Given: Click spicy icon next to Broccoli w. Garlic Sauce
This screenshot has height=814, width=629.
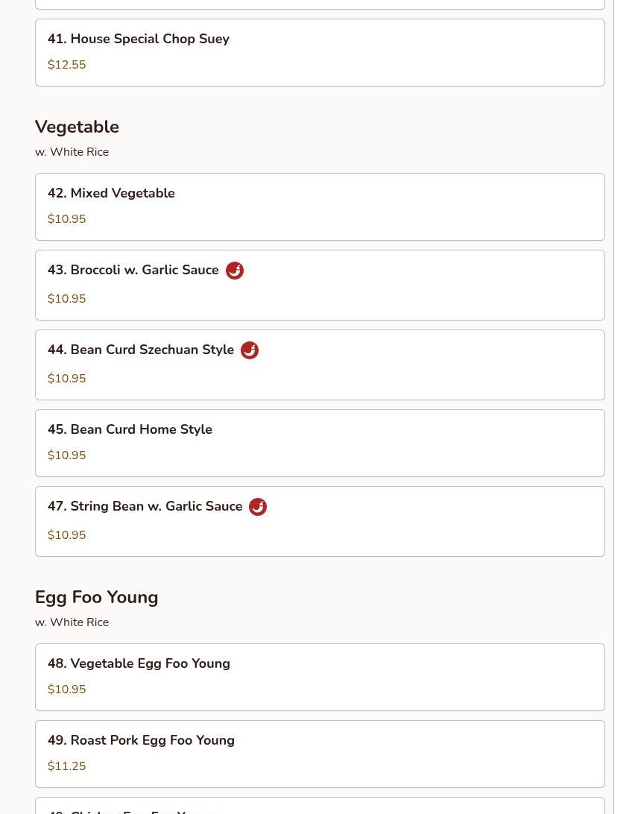Looking at the screenshot, I should pos(235,271).
